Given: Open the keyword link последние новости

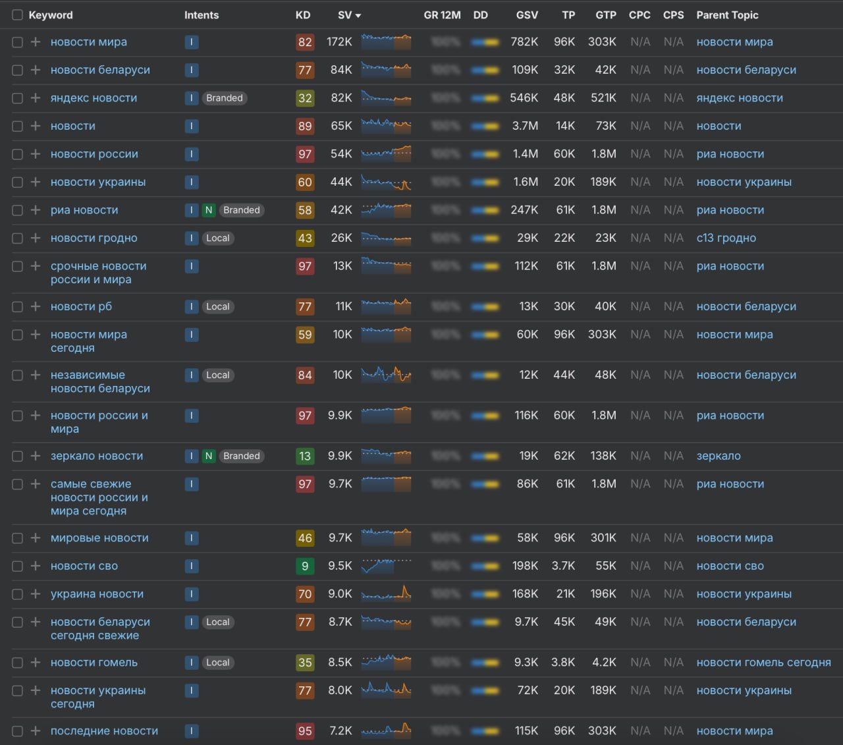Looking at the screenshot, I should click(x=104, y=731).
